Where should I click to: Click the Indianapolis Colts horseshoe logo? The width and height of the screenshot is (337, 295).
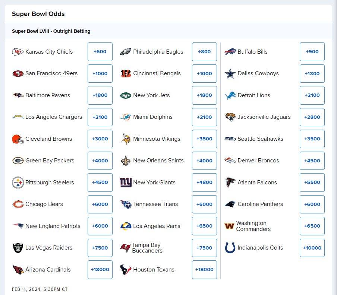[x=230, y=248]
